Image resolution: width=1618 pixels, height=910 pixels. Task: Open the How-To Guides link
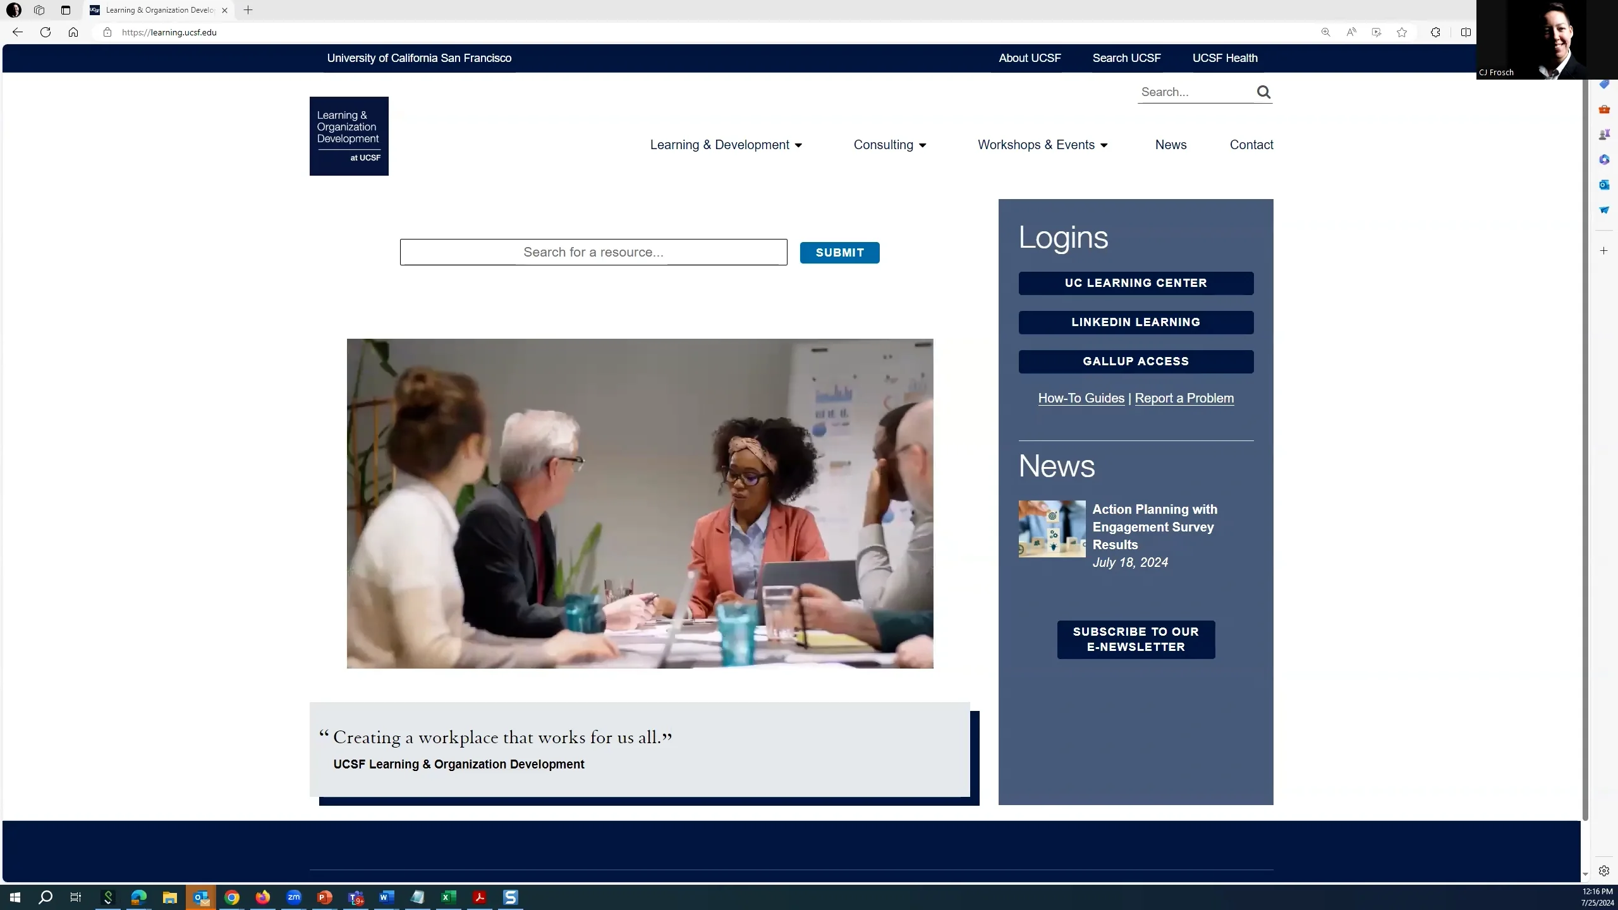tap(1081, 398)
